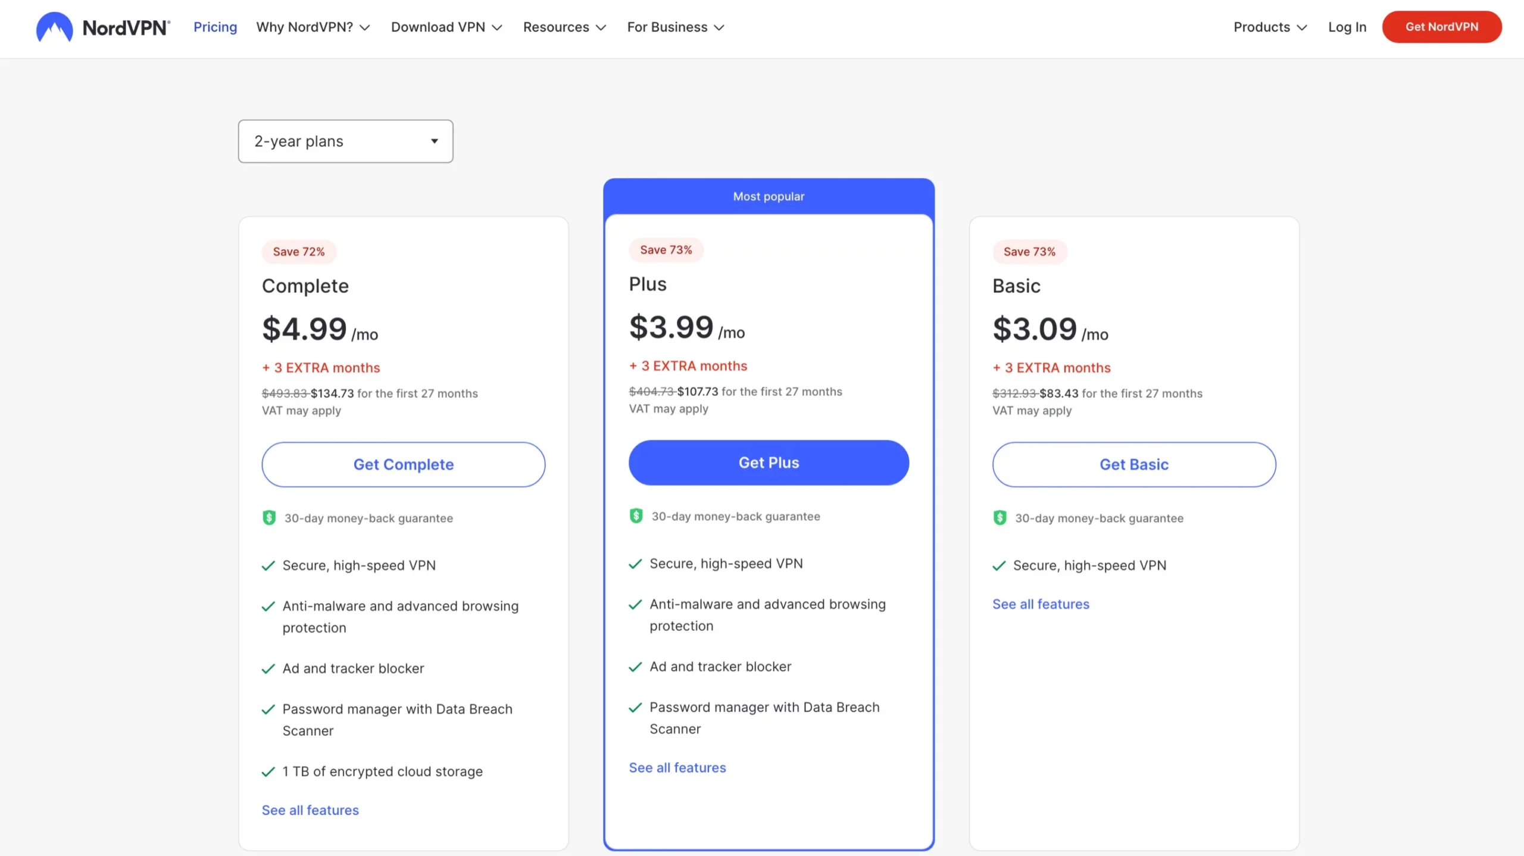Click the NordVPN mountain logo icon

tap(54, 27)
